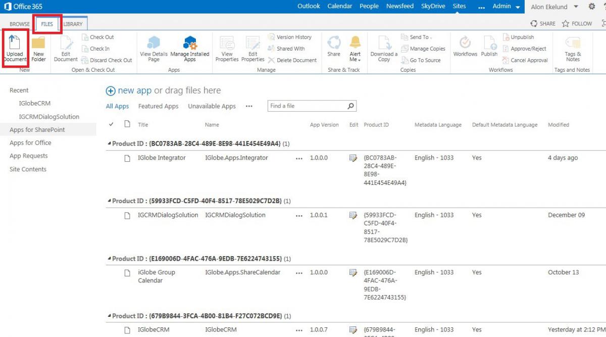Click Delete Document command
The width and height of the screenshot is (606, 337).
[x=292, y=60]
